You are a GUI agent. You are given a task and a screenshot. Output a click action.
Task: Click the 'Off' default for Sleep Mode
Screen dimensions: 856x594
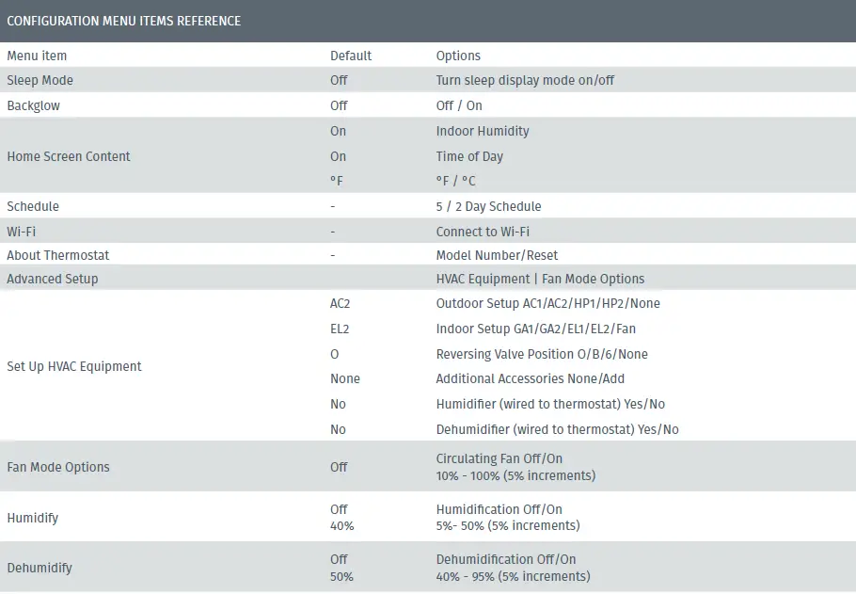(339, 80)
